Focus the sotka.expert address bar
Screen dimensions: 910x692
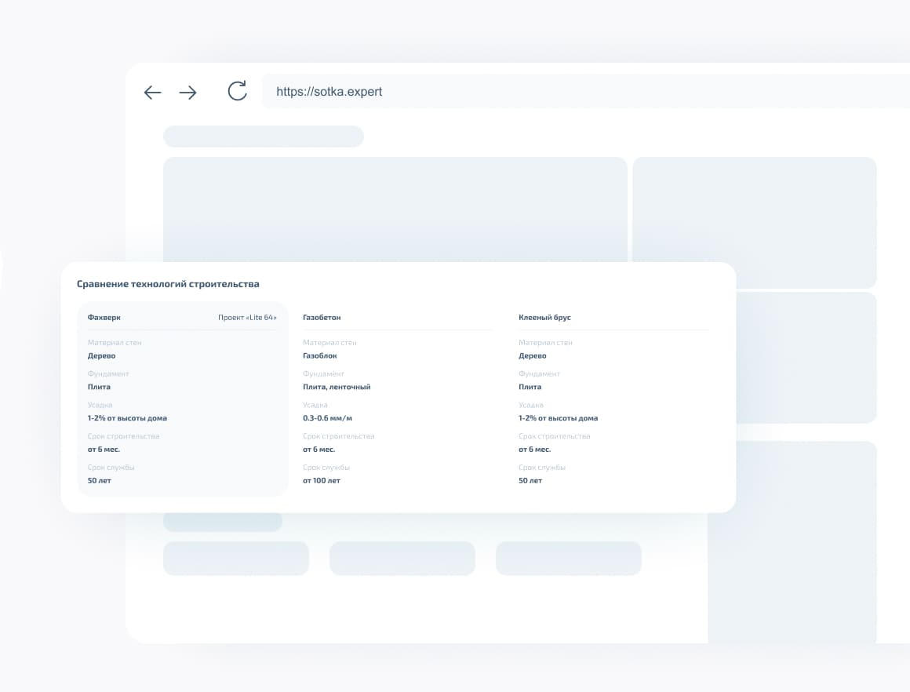coord(549,92)
